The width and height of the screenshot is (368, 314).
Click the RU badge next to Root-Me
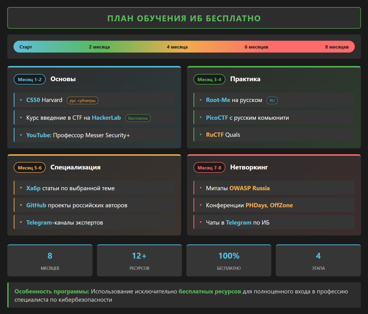[272, 100]
